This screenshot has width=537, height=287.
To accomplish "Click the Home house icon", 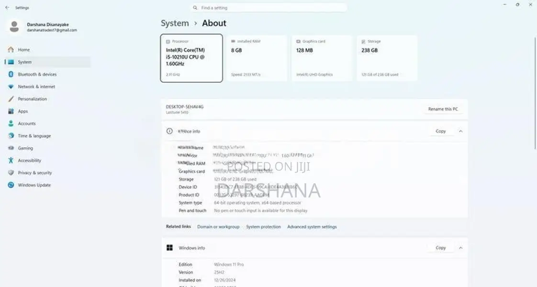I will pos(11,50).
